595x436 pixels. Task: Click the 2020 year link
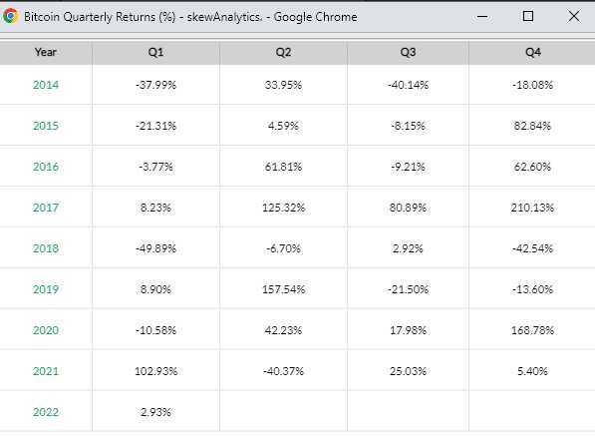46,330
